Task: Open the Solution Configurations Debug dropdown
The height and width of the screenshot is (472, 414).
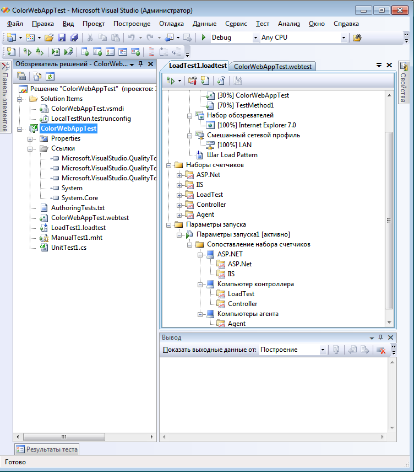Action: pyautogui.click(x=255, y=38)
